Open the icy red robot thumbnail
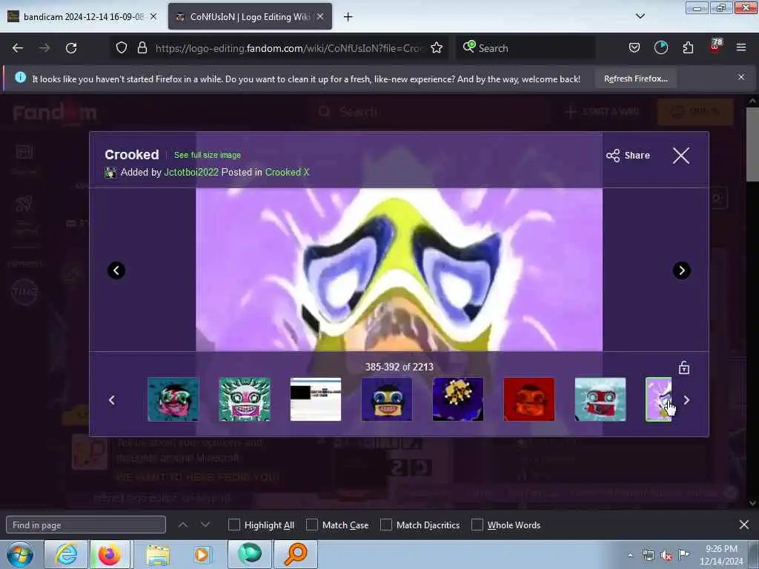759x569 pixels. click(600, 399)
